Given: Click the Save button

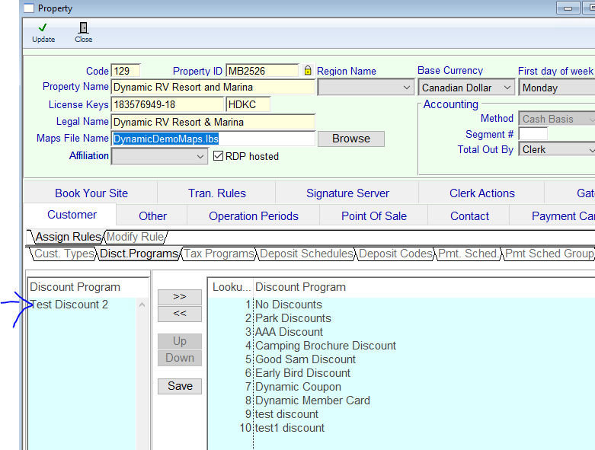Looking at the screenshot, I should coord(180,386).
